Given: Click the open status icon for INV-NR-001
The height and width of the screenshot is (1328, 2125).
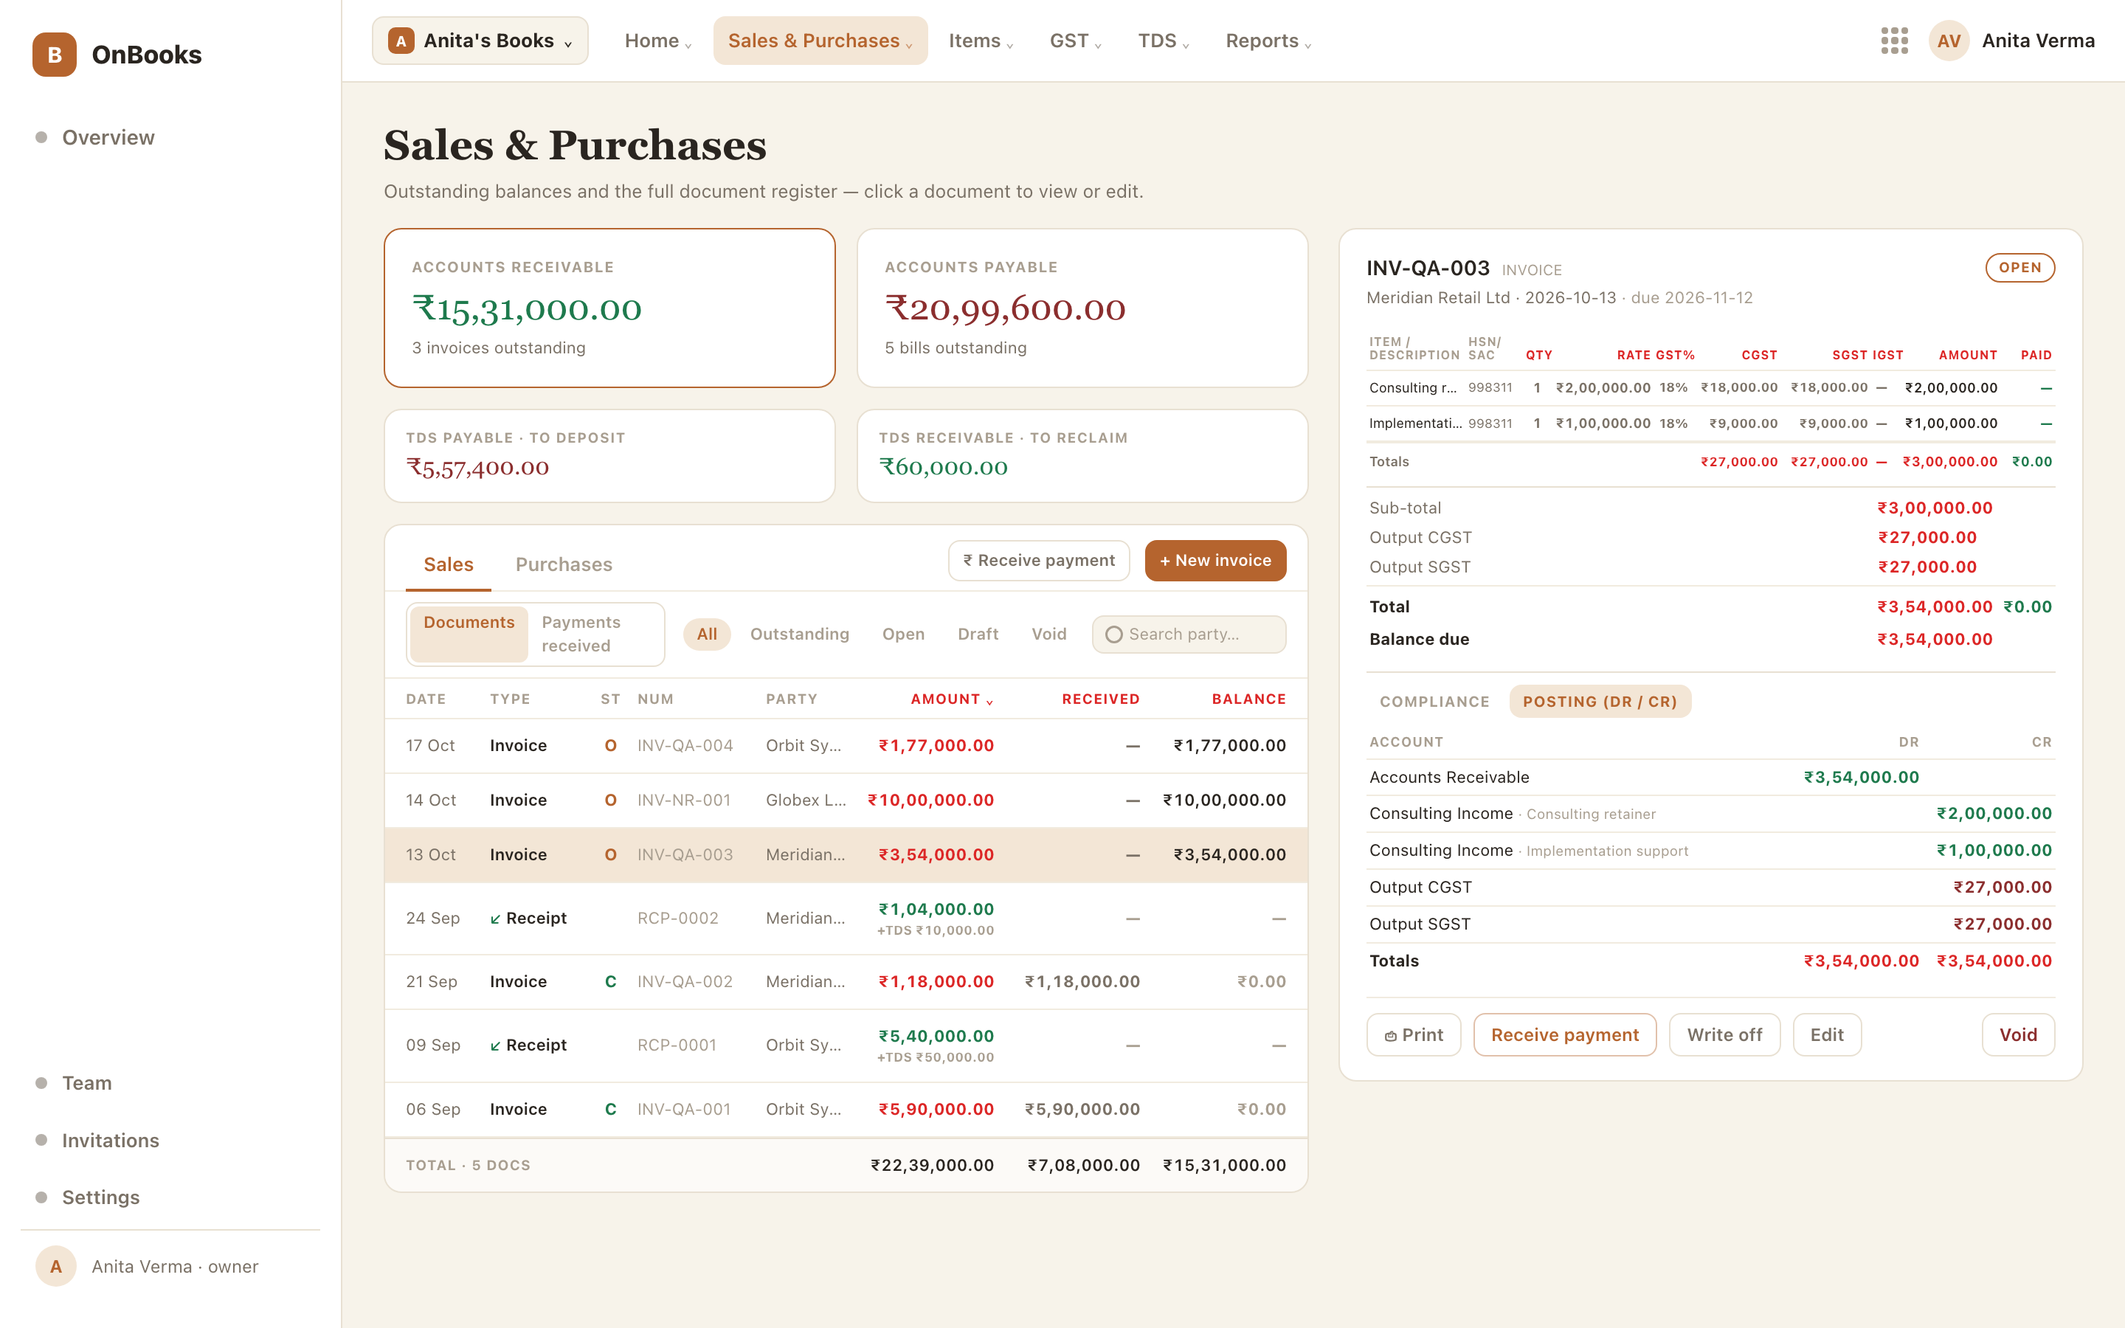Looking at the screenshot, I should tap(610, 800).
